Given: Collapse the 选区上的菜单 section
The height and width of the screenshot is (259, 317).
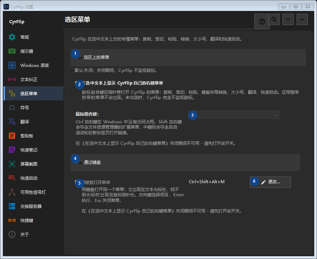Looking at the screenshot, I should coord(188,58).
